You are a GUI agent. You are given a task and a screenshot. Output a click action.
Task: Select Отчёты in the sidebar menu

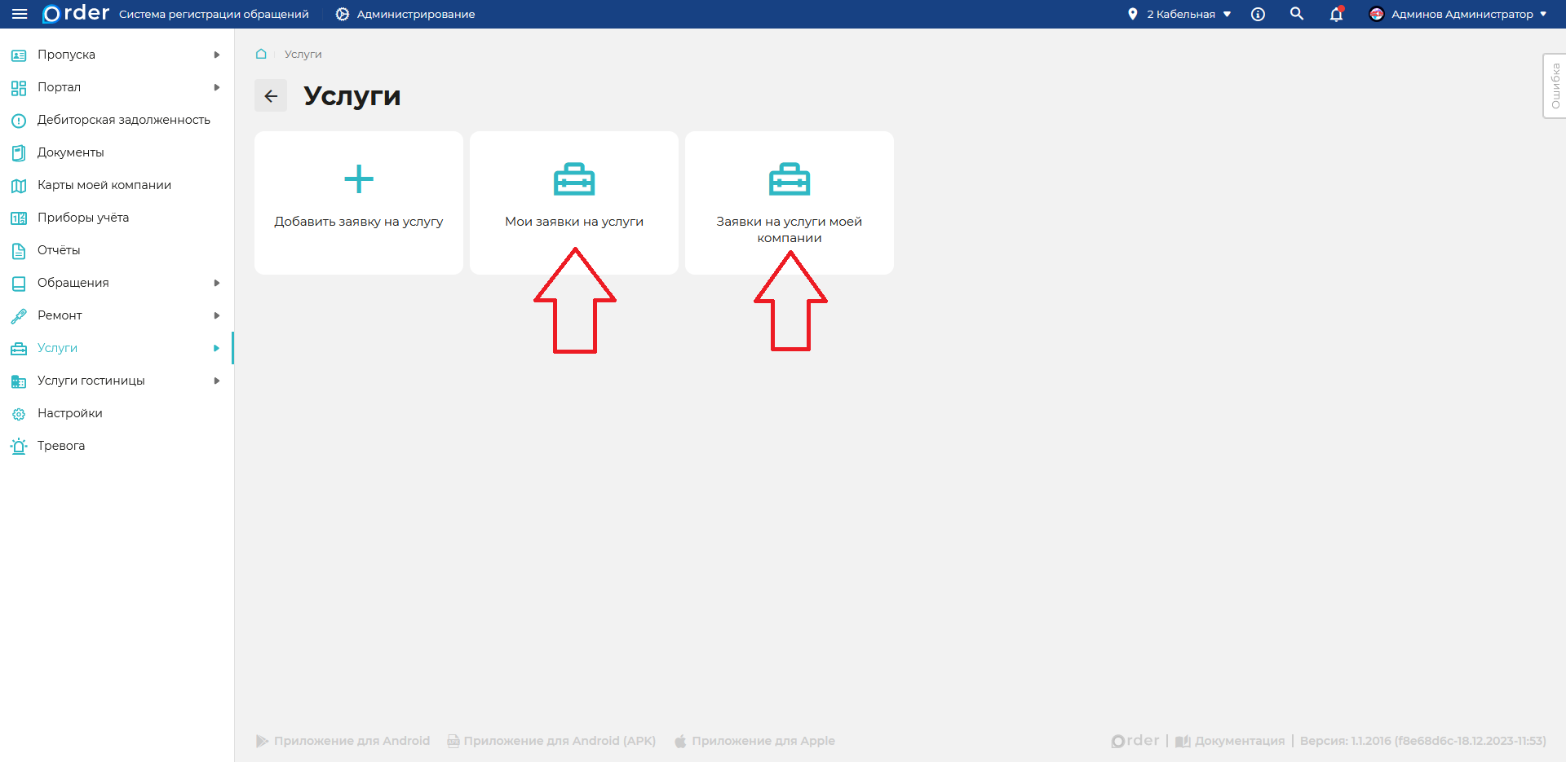tap(59, 250)
